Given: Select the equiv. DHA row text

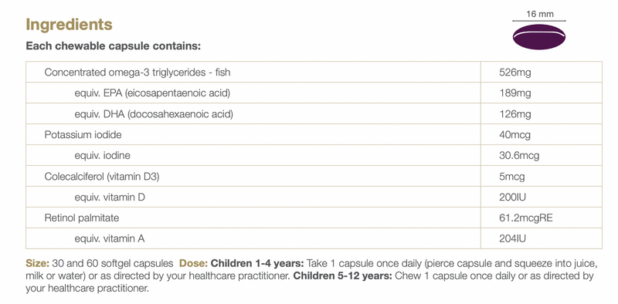Looking at the screenshot, I should coord(154,114).
